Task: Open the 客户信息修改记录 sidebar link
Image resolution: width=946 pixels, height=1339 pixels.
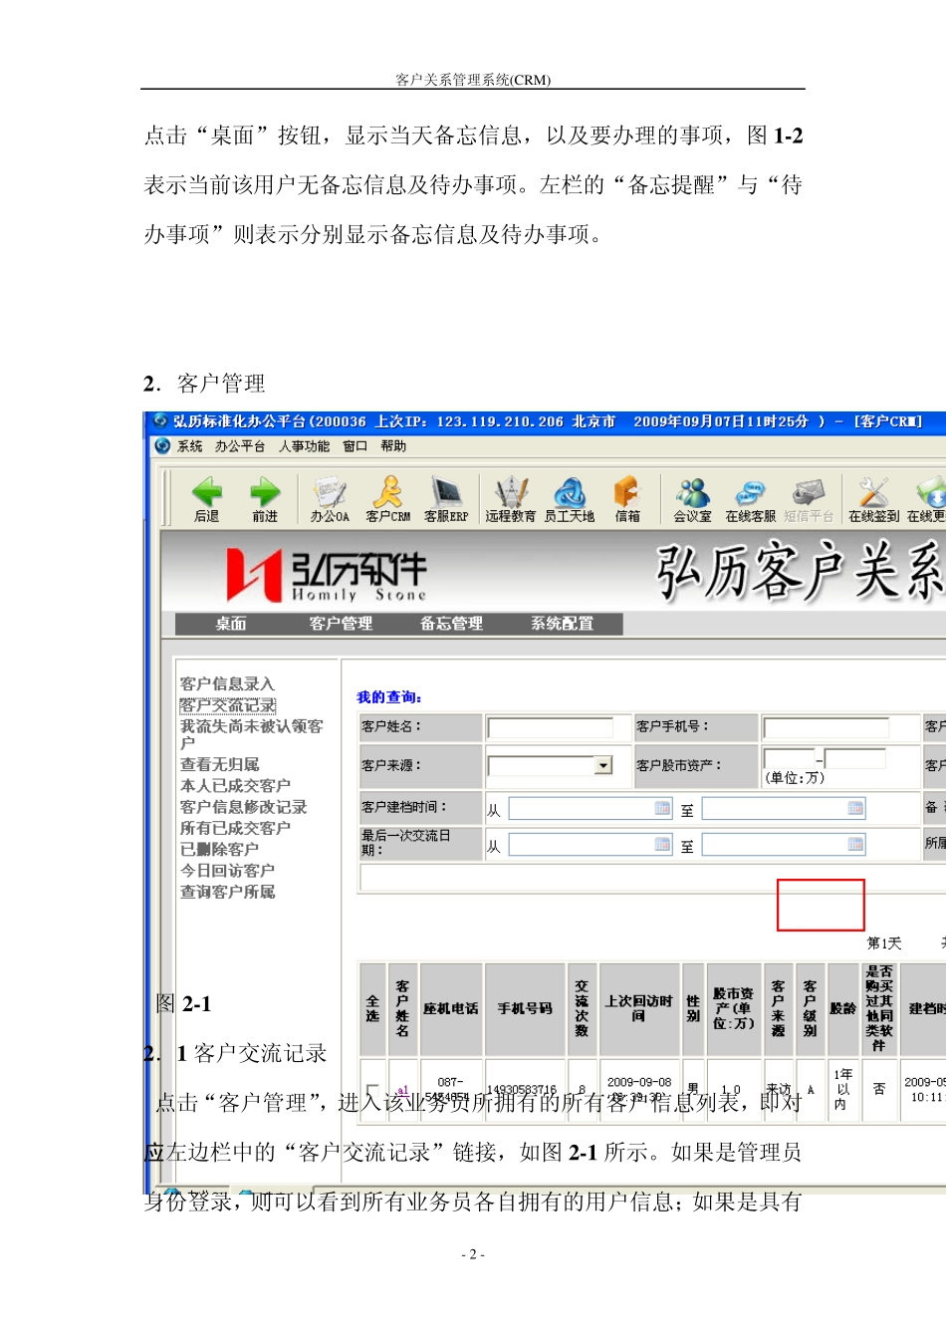Action: click(x=243, y=807)
